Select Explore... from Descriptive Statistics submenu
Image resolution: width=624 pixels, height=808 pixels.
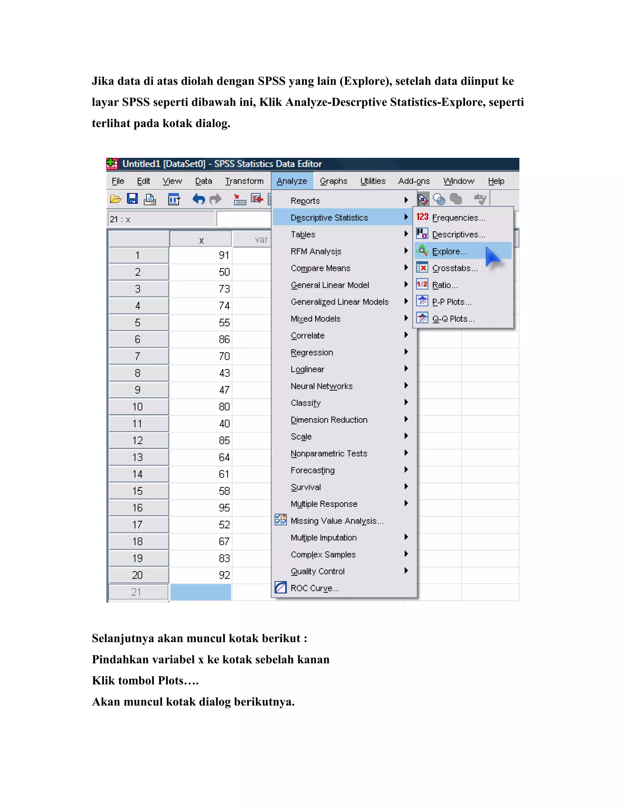tap(449, 252)
